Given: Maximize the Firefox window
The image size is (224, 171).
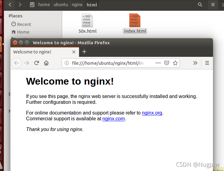Looking at the screenshot, I should point(27,42).
